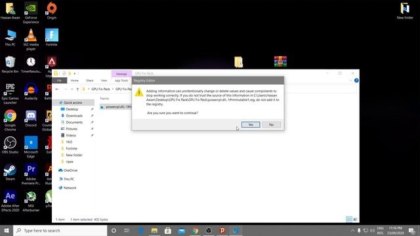Image resolution: width=420 pixels, height=236 pixels.
Task: Open taskbar clock and date
Action: click(x=395, y=230)
